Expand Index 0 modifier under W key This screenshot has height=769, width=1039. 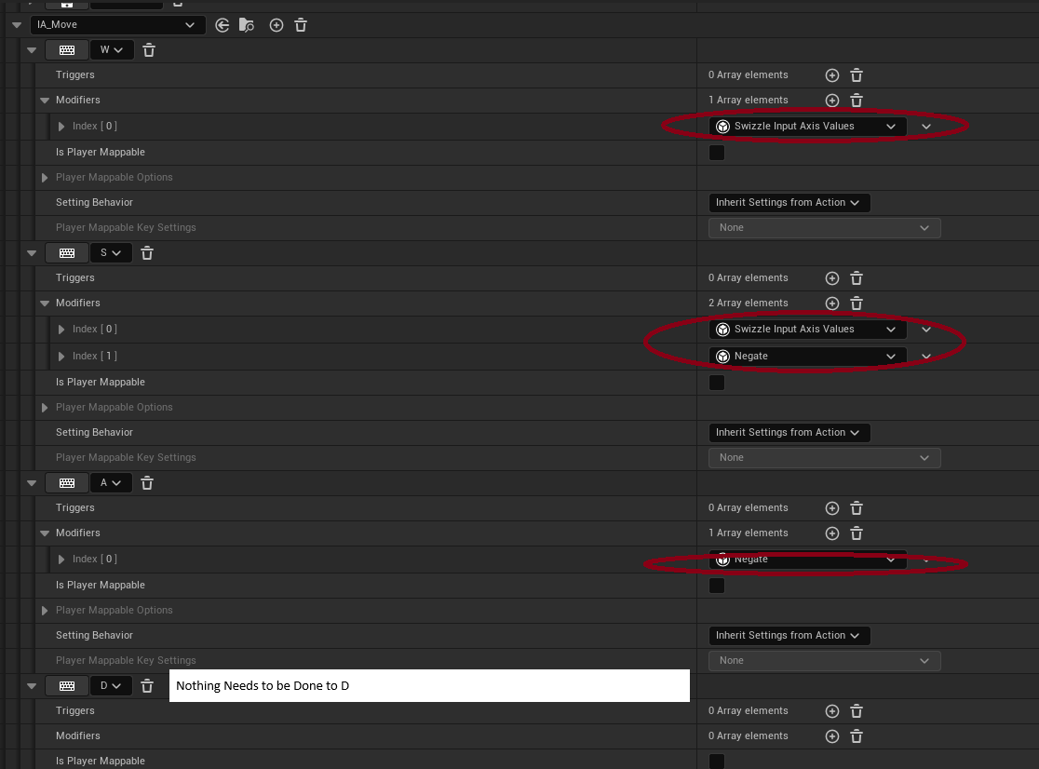[61, 127]
